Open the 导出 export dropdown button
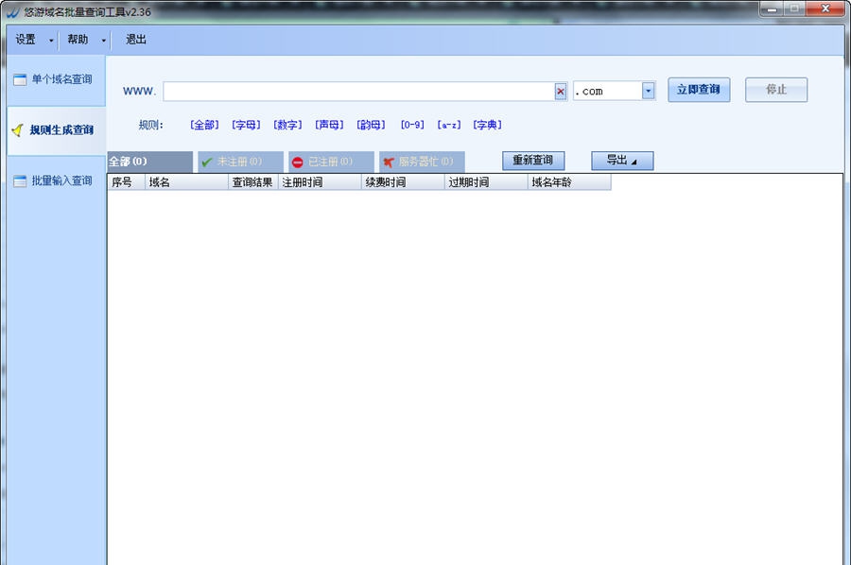The height and width of the screenshot is (565, 851). 622,161
